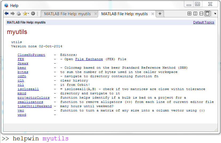Close the active myutils tab

click(x=153, y=14)
